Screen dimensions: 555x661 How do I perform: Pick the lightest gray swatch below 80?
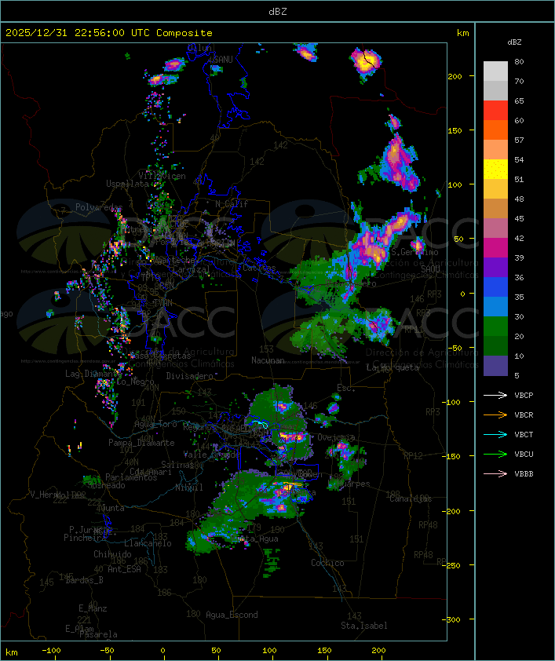495,71
